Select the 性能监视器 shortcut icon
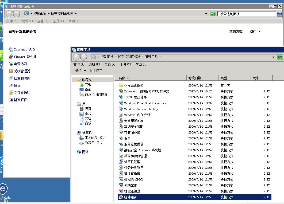The width and height of the screenshot is (284, 204). tap(121, 191)
